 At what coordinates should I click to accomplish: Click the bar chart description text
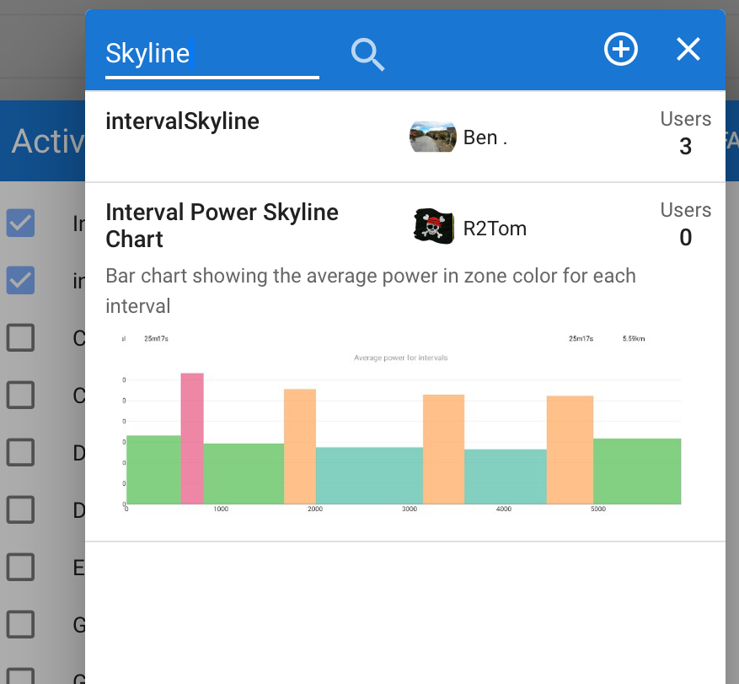pyautogui.click(x=371, y=290)
